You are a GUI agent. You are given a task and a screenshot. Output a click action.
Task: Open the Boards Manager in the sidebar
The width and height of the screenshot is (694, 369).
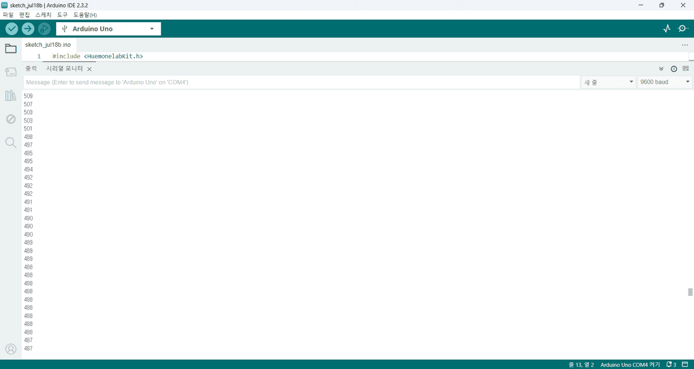10,72
